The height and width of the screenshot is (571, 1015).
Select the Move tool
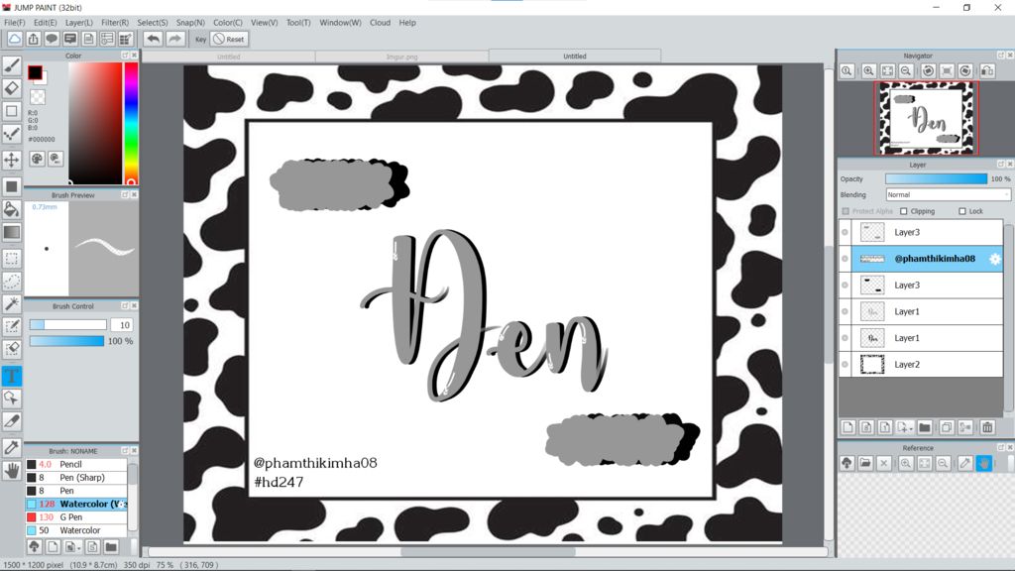[x=12, y=160]
